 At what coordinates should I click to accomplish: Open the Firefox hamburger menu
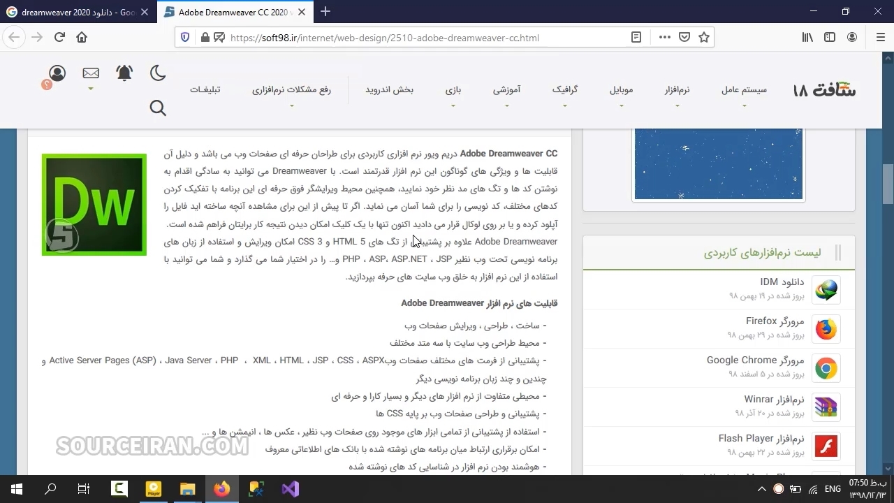tap(880, 38)
